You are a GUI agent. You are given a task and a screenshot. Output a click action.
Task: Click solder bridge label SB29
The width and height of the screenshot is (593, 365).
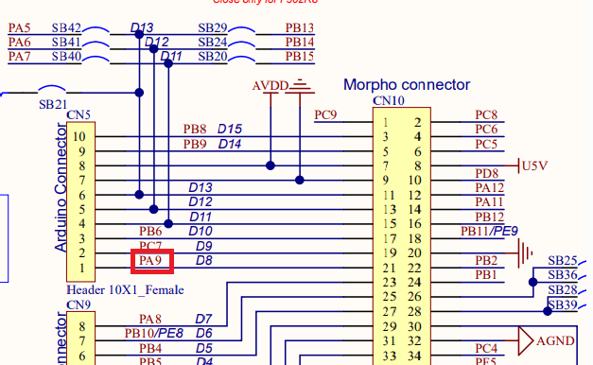coord(213,28)
